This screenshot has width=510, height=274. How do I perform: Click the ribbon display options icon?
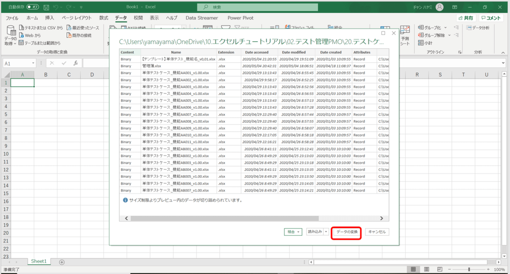(x=455, y=7)
